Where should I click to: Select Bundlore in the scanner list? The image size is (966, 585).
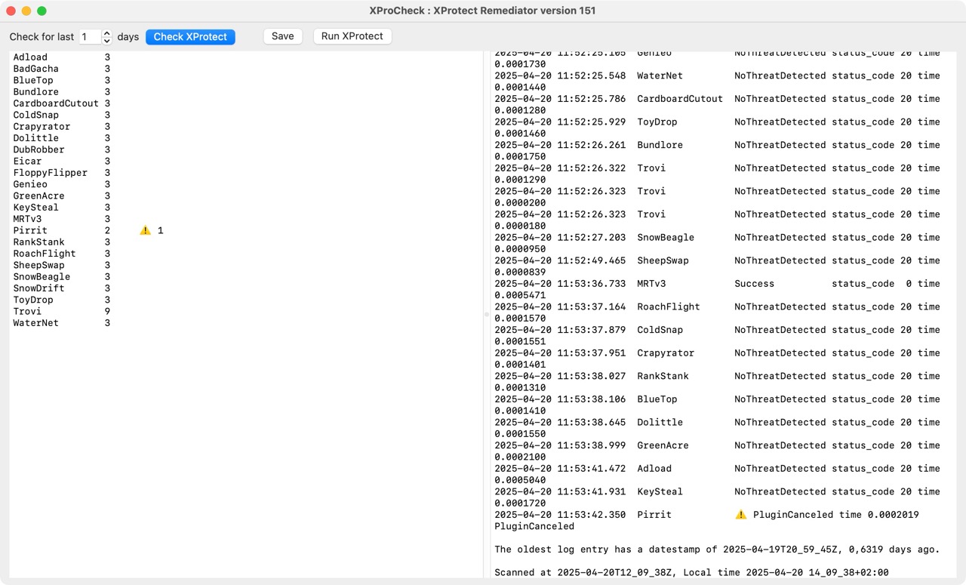[x=35, y=92]
